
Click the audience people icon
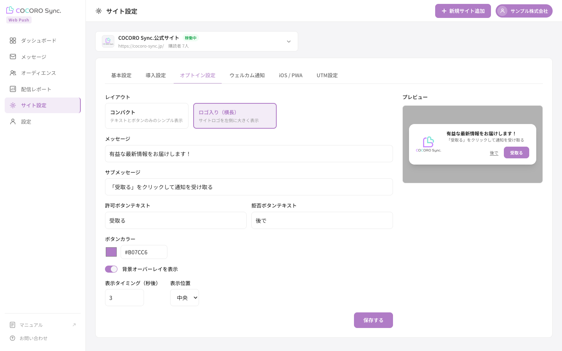tap(13, 73)
